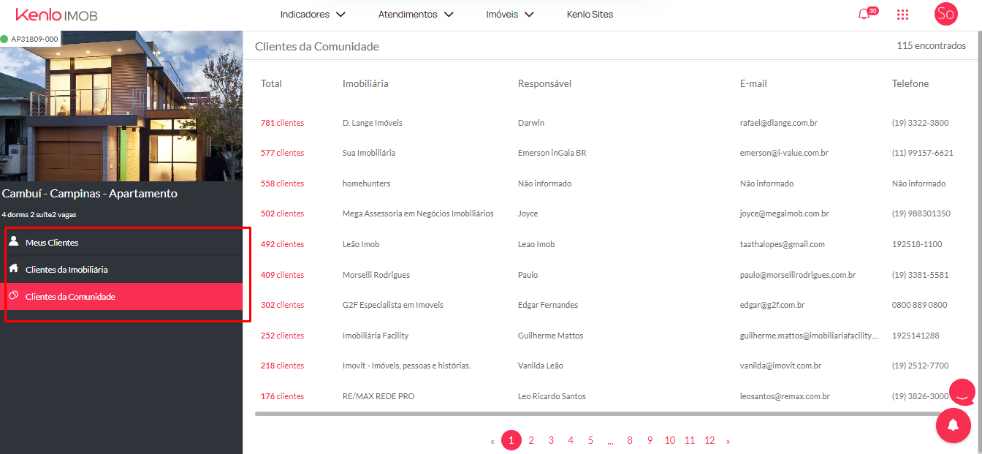The image size is (982, 454).
Task: Click responsável Emerson inGaia BR
Action: 552,153
